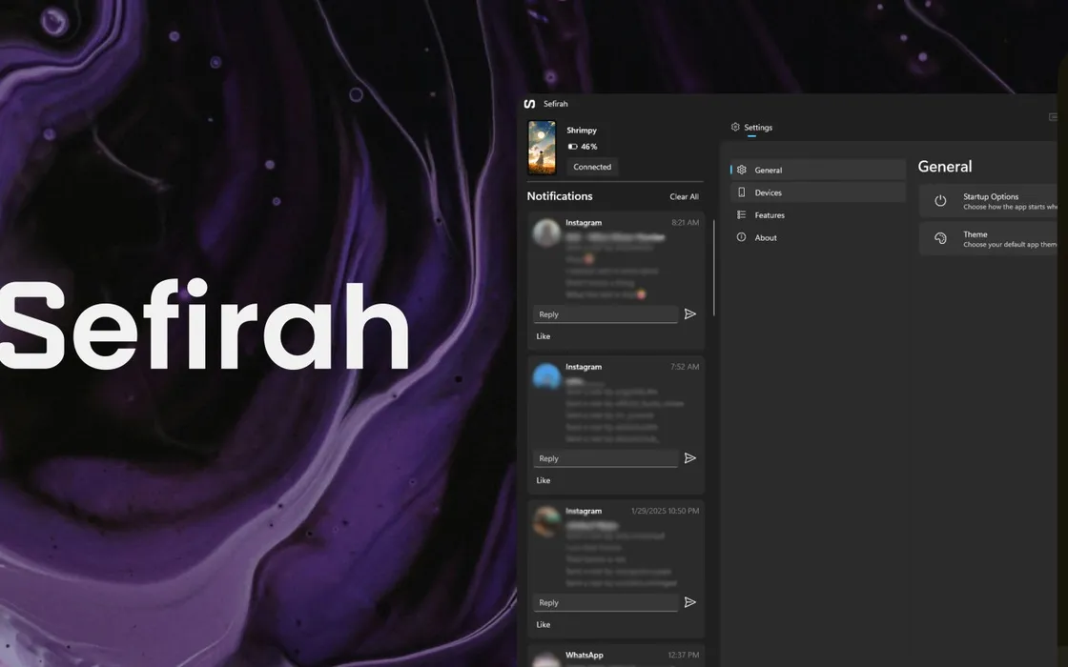Click the Sefirah window title text
The image size is (1068, 667).
(x=556, y=104)
